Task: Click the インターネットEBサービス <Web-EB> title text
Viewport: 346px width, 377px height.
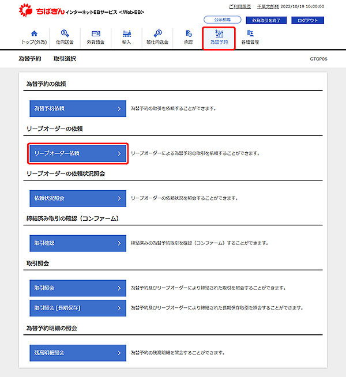Action: point(105,12)
